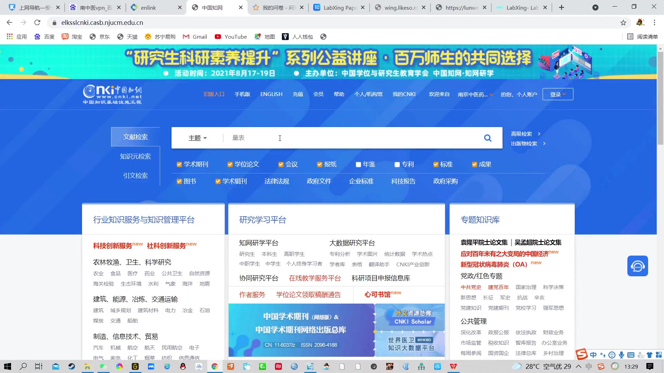Click the Sogou input method S icon
The width and height of the screenshot is (664, 373).
pos(582,354)
